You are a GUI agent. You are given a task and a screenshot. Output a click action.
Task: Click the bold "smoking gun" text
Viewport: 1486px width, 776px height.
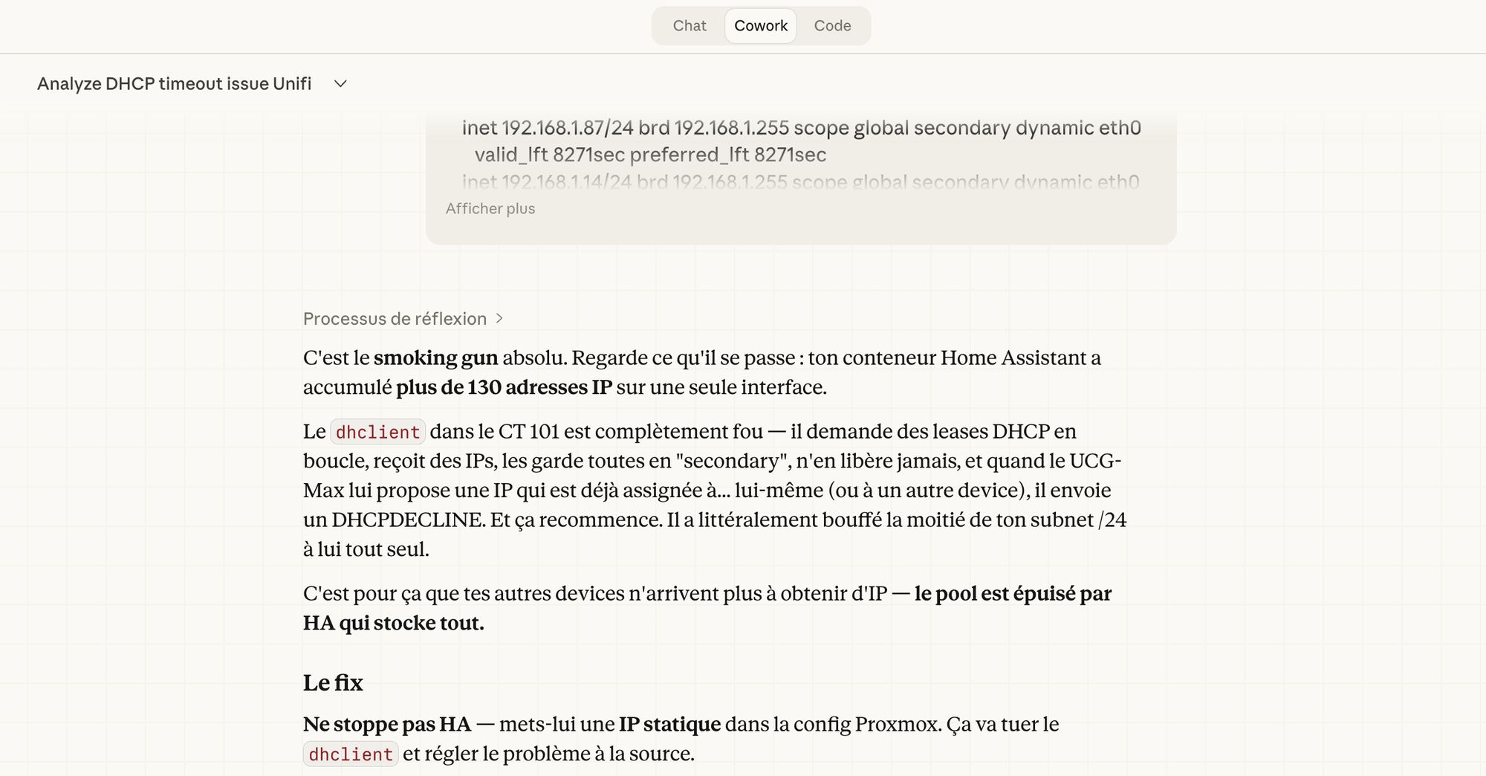coord(435,358)
